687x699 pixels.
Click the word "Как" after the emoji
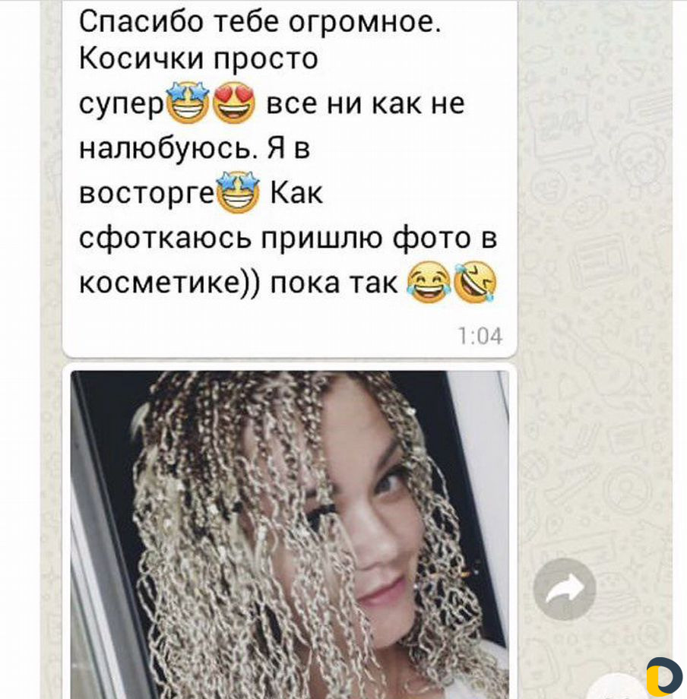(x=296, y=192)
